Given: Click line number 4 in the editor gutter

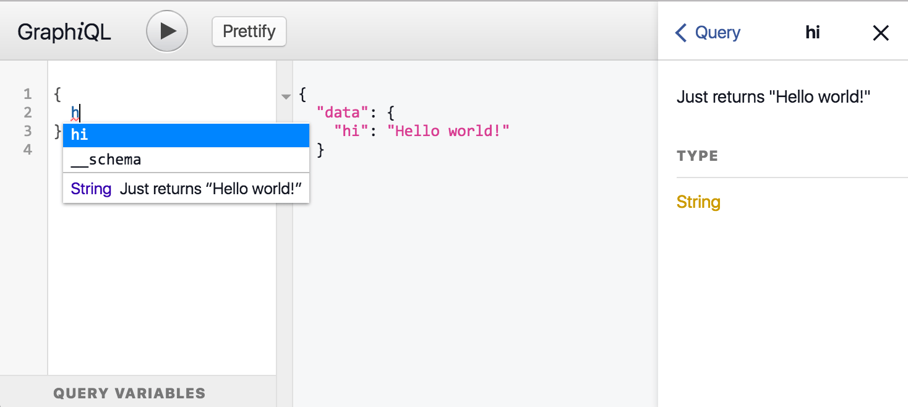Looking at the screenshot, I should click(x=27, y=149).
